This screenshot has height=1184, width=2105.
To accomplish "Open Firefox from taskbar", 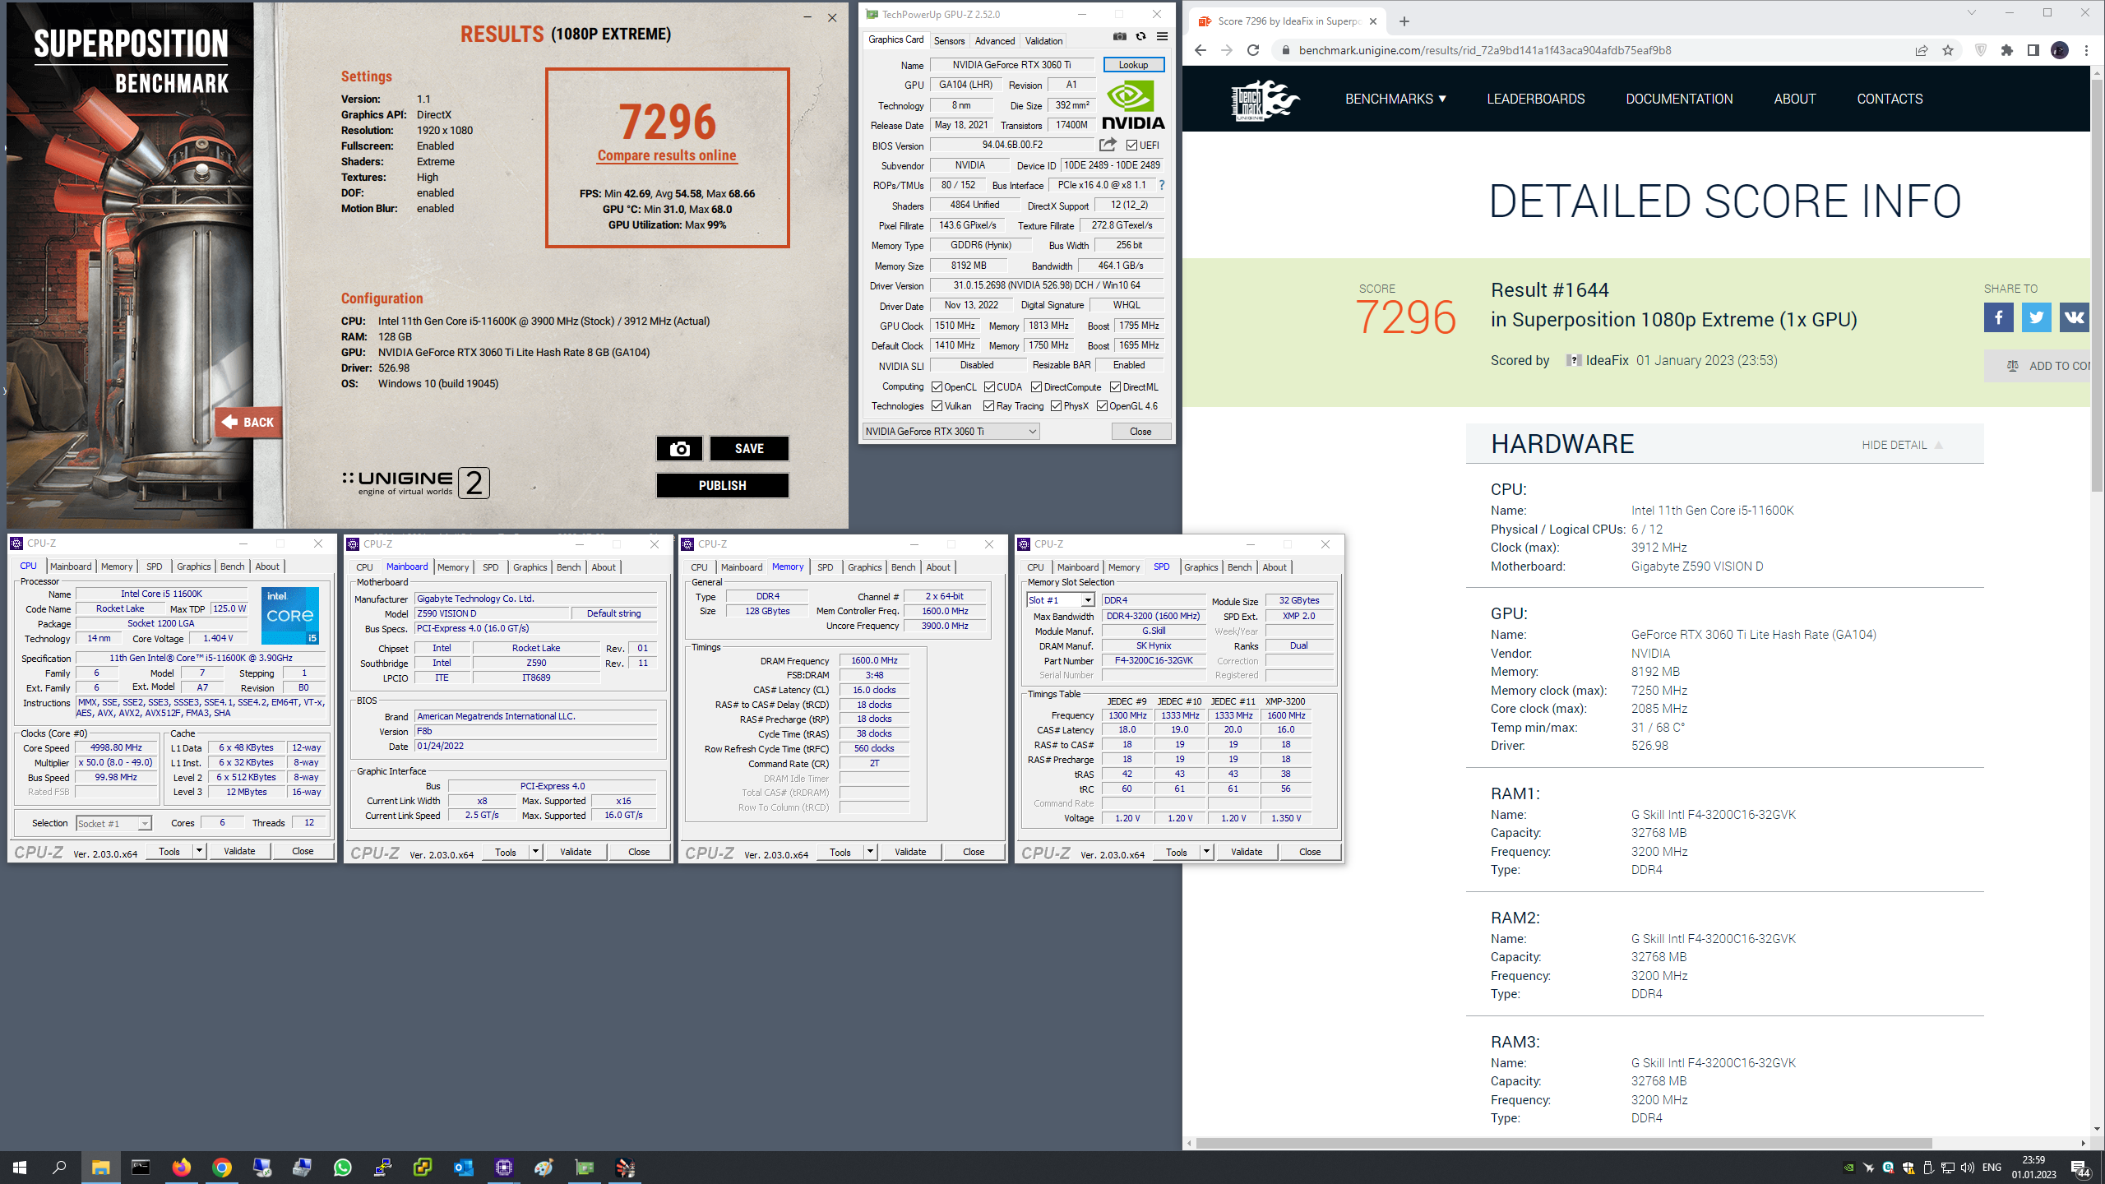I will 181,1167.
